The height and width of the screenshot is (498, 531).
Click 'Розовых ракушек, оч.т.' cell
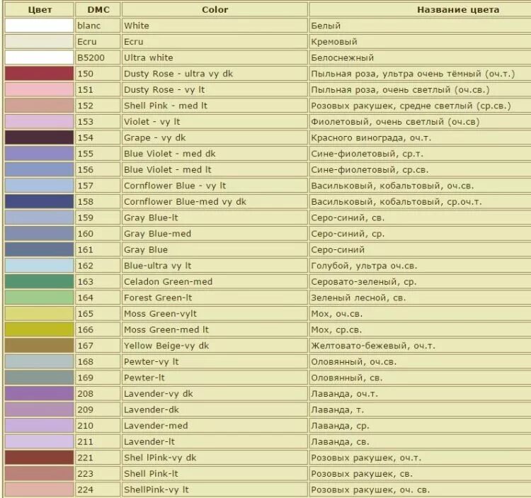[x=421, y=458]
